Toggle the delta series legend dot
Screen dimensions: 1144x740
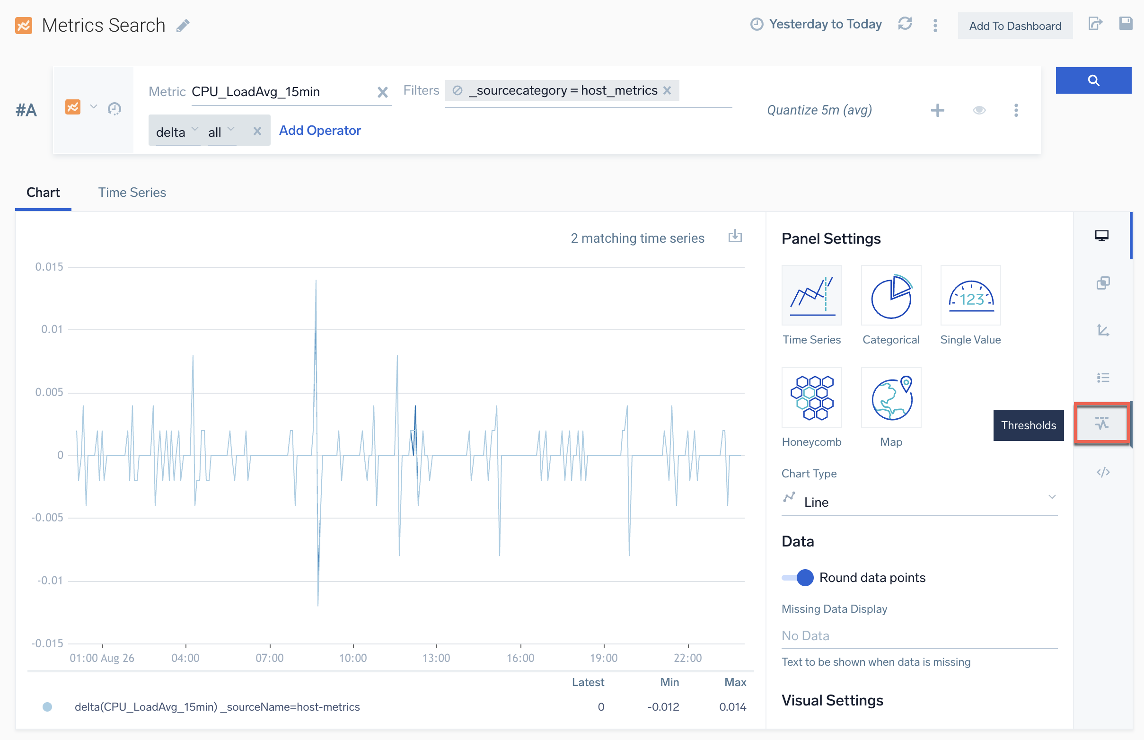click(x=47, y=706)
